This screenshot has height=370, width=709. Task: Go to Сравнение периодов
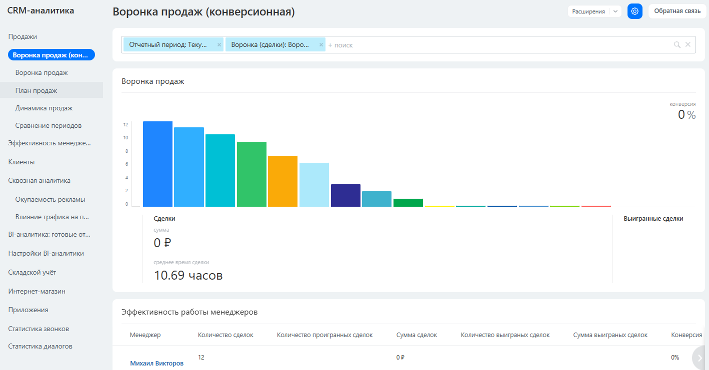[48, 125]
